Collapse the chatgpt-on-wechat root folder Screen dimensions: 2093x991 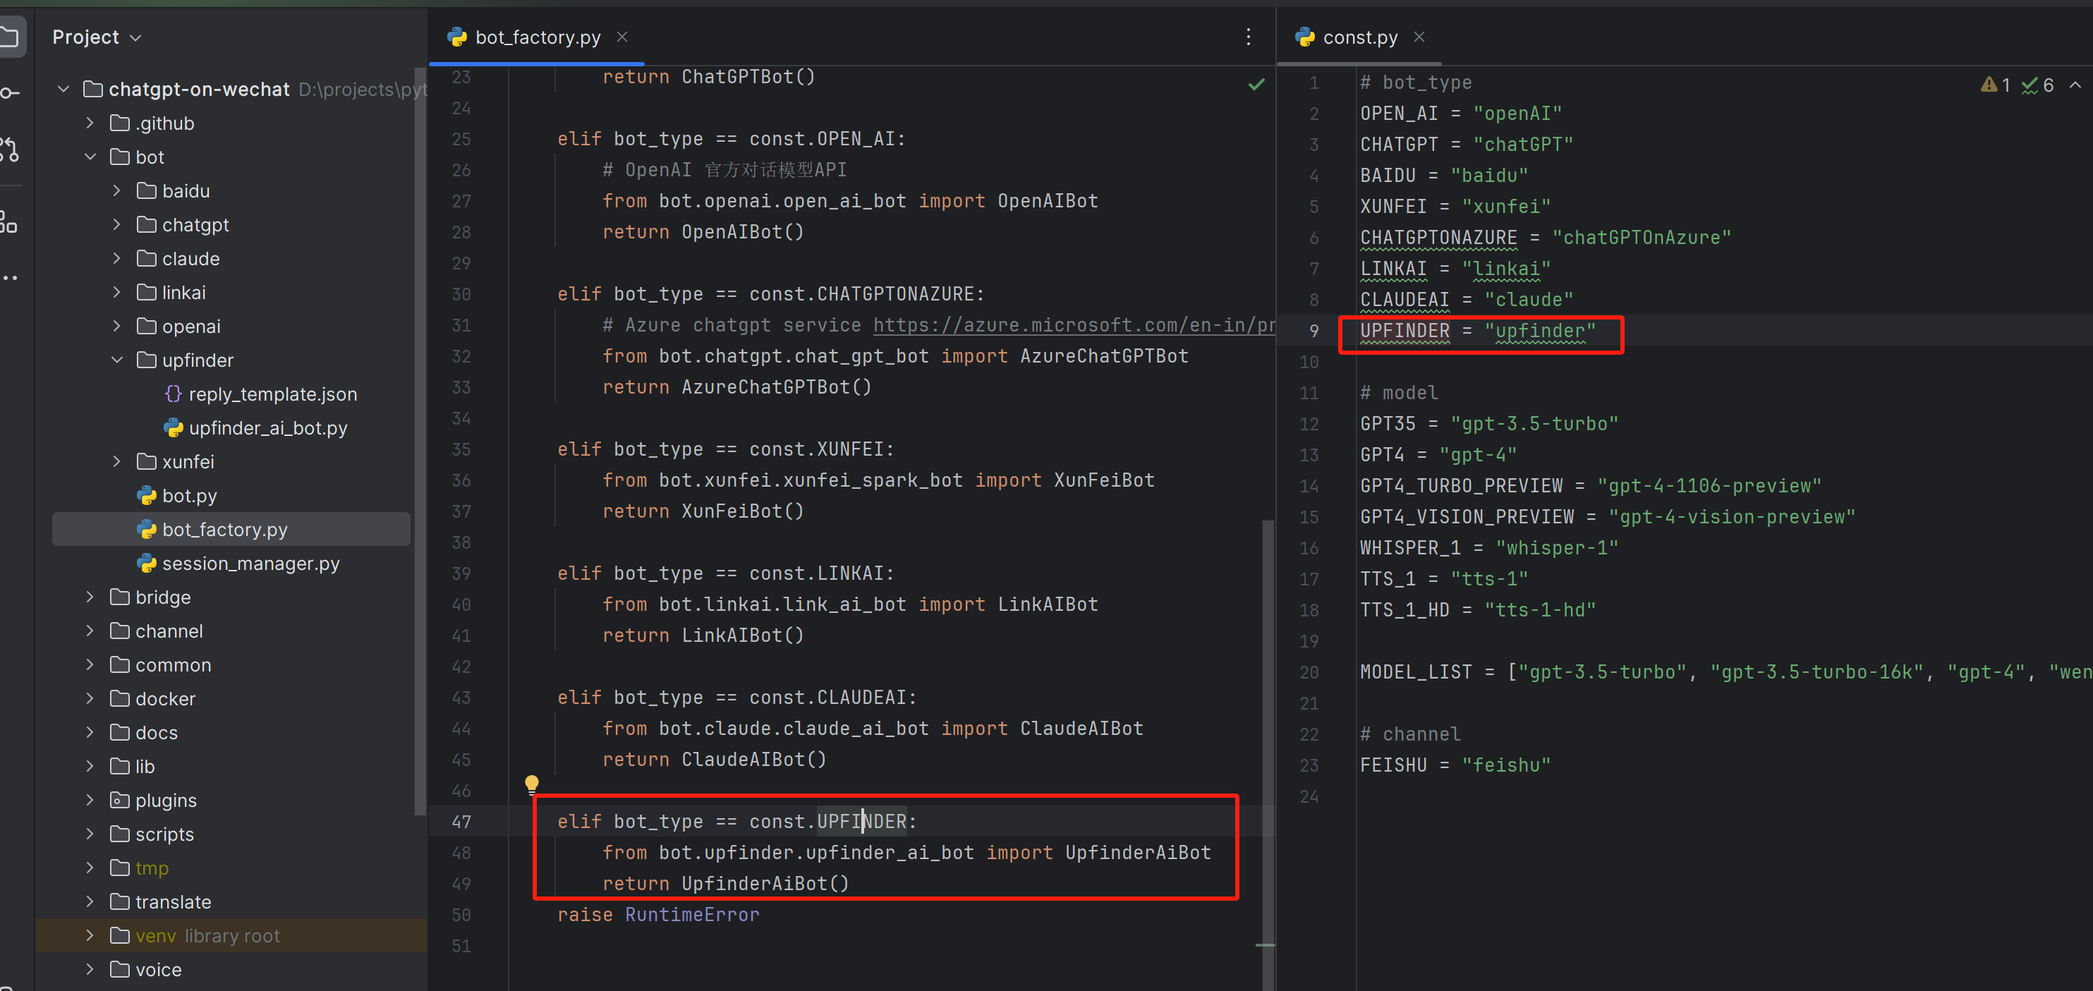pos(63,90)
